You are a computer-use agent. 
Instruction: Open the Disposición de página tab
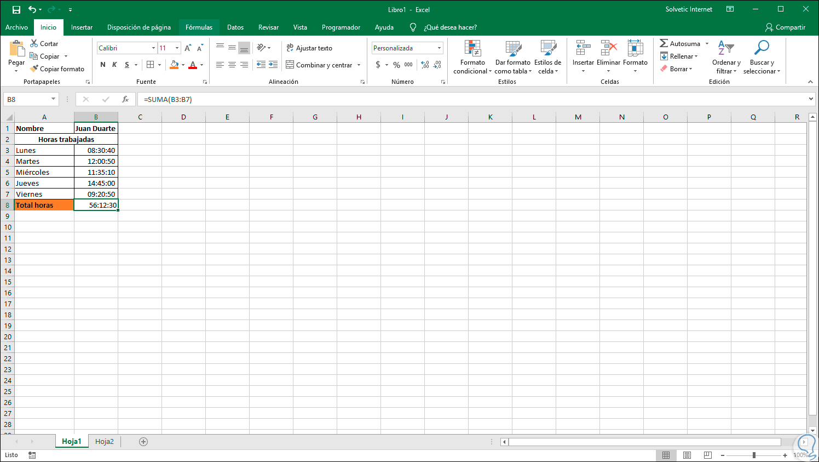[x=139, y=27]
